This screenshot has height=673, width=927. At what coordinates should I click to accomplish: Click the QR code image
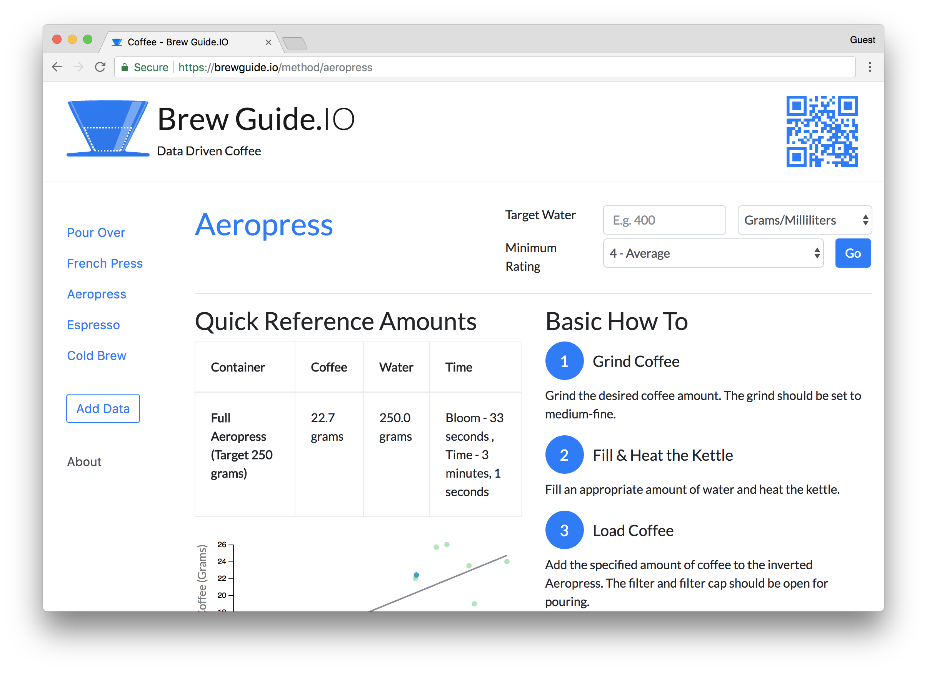[822, 131]
